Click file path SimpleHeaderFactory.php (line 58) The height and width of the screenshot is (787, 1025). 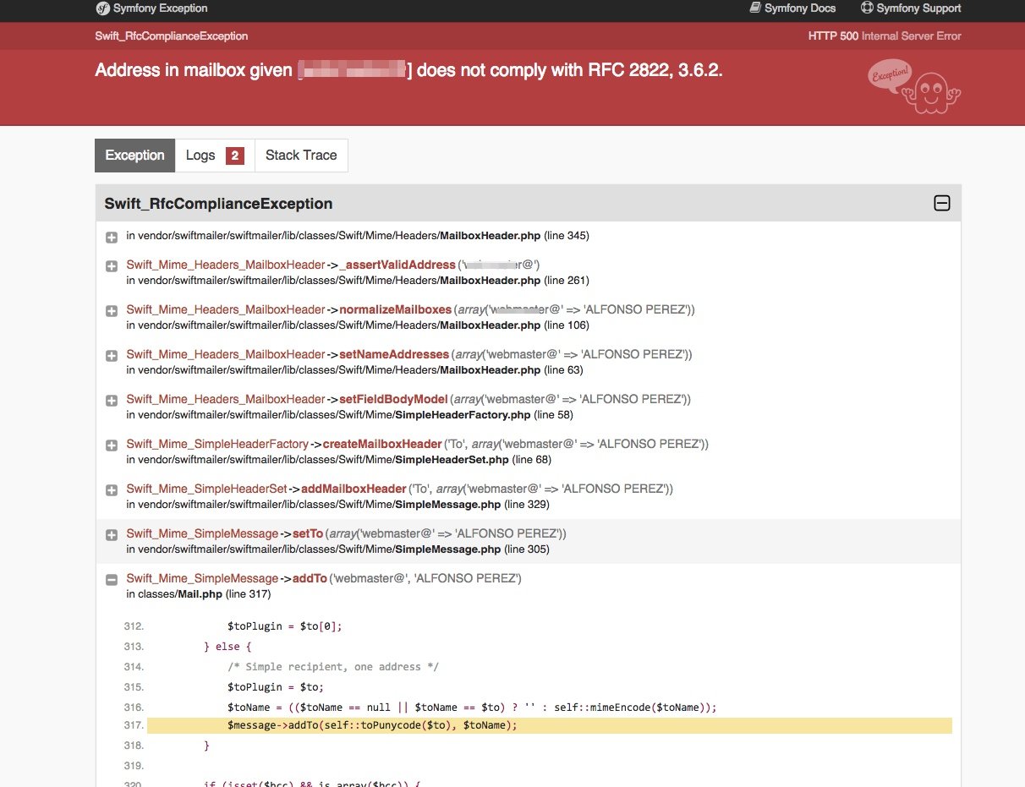[349, 415]
